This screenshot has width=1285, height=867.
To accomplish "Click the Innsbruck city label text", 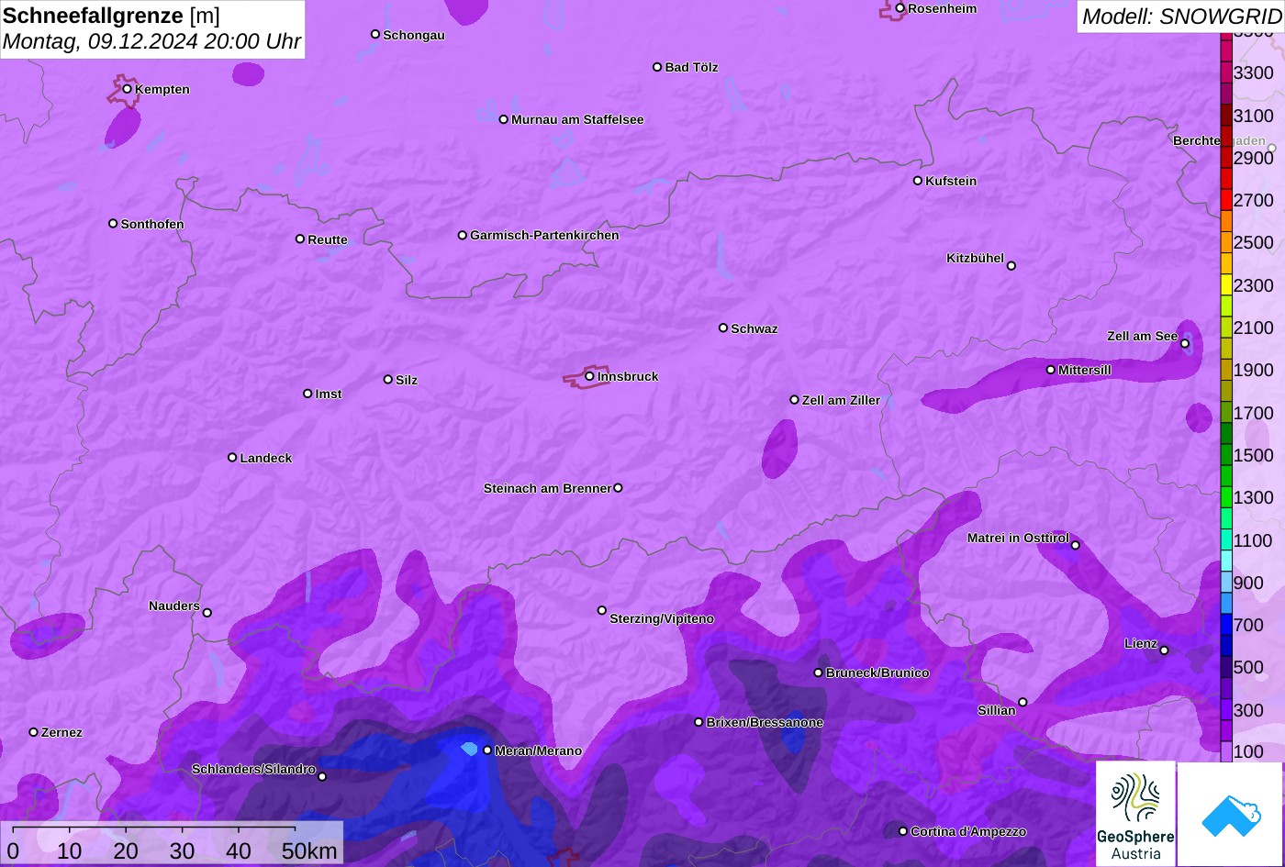I will (x=628, y=376).
